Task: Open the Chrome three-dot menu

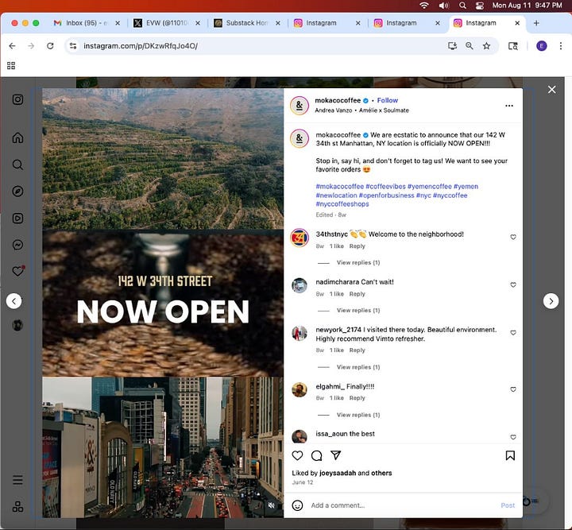Action: point(561,46)
